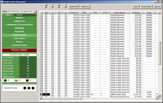Image resolution: width=163 pixels, height=103 pixels.
Task: Click the horizontal scrollbar right arrow
Action: 157,98
